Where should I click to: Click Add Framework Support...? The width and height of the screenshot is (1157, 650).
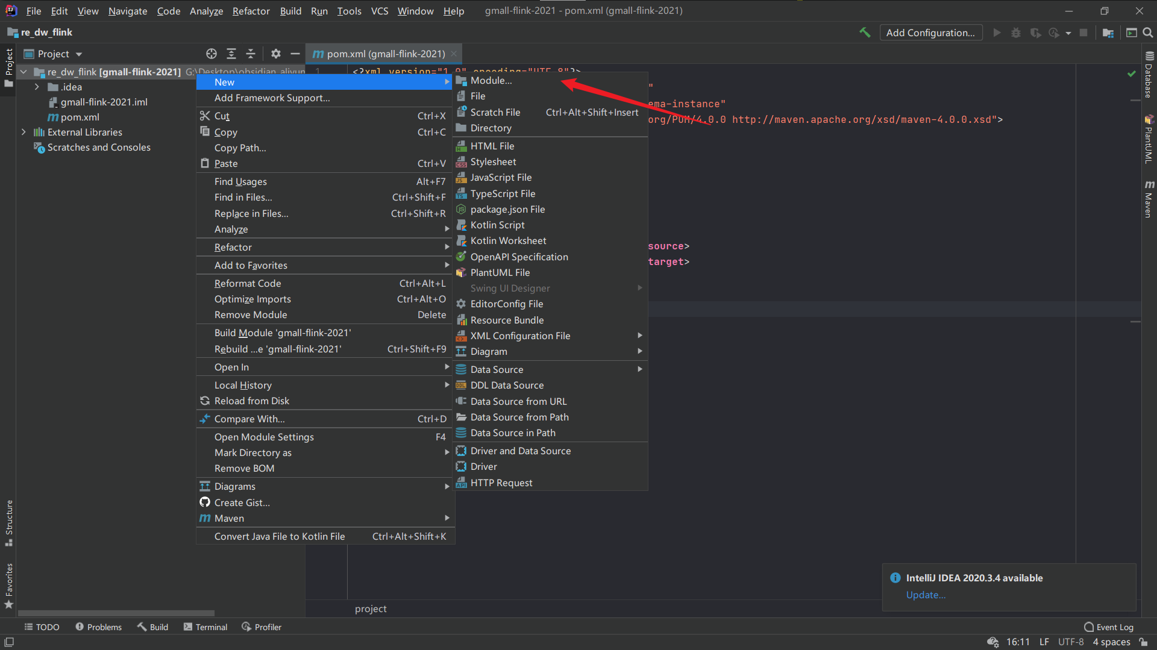[x=325, y=98]
